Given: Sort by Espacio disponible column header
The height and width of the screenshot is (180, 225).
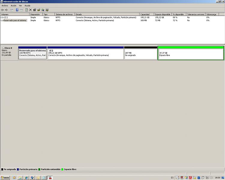Looking at the screenshot, I should [163, 14].
